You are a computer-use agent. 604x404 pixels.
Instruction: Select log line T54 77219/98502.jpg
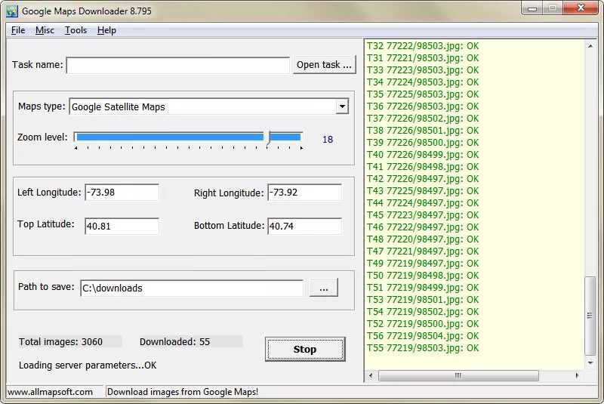click(423, 312)
